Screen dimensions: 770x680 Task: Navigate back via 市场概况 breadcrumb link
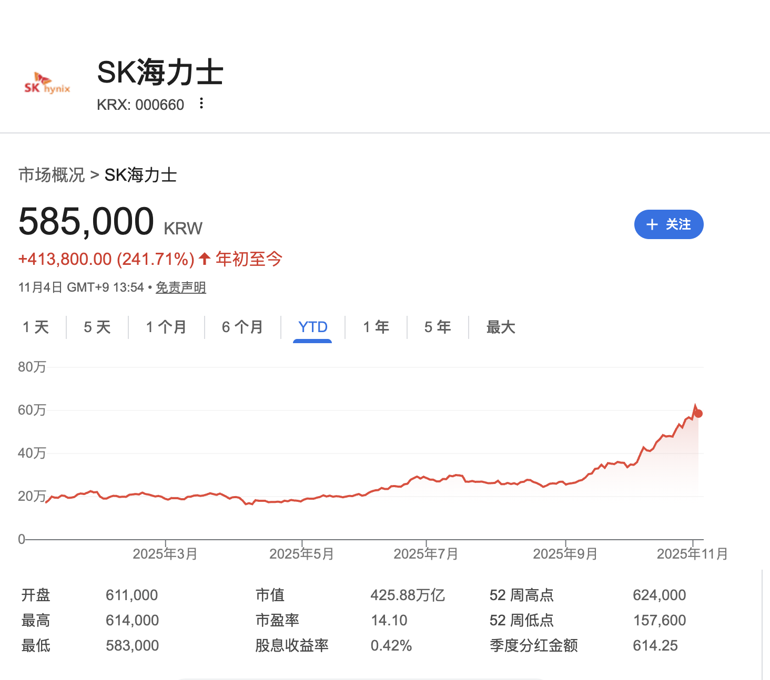(51, 174)
